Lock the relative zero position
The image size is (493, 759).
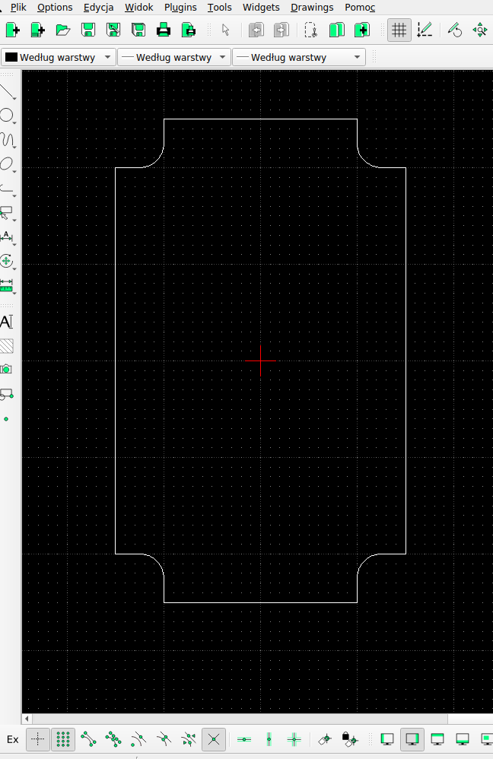coord(350,739)
